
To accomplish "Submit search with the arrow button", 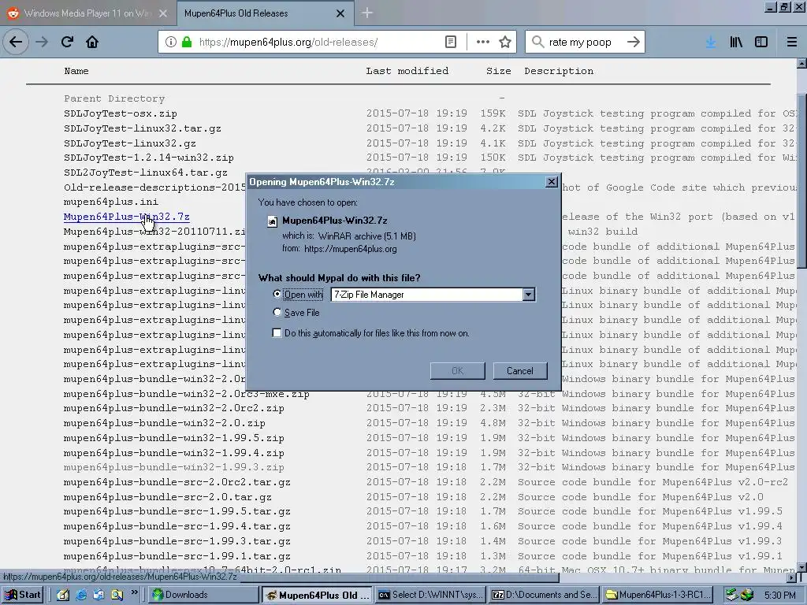I will click(633, 42).
